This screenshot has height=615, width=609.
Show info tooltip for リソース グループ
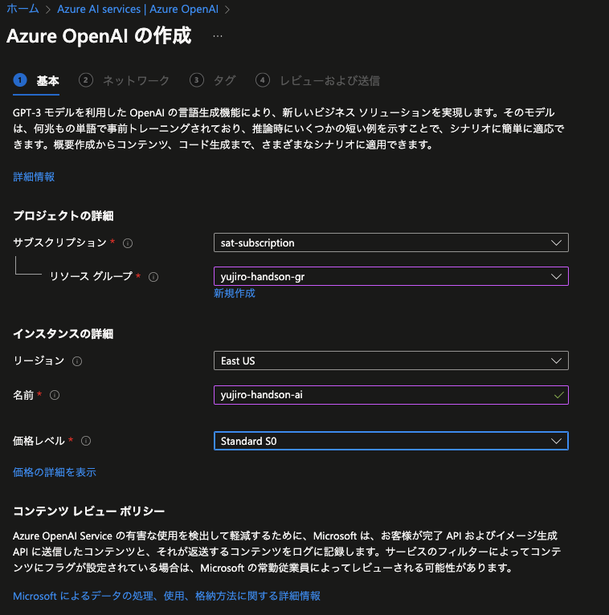pos(153,277)
